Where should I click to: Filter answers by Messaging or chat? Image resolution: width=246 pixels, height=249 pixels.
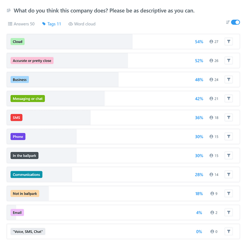tap(228, 99)
